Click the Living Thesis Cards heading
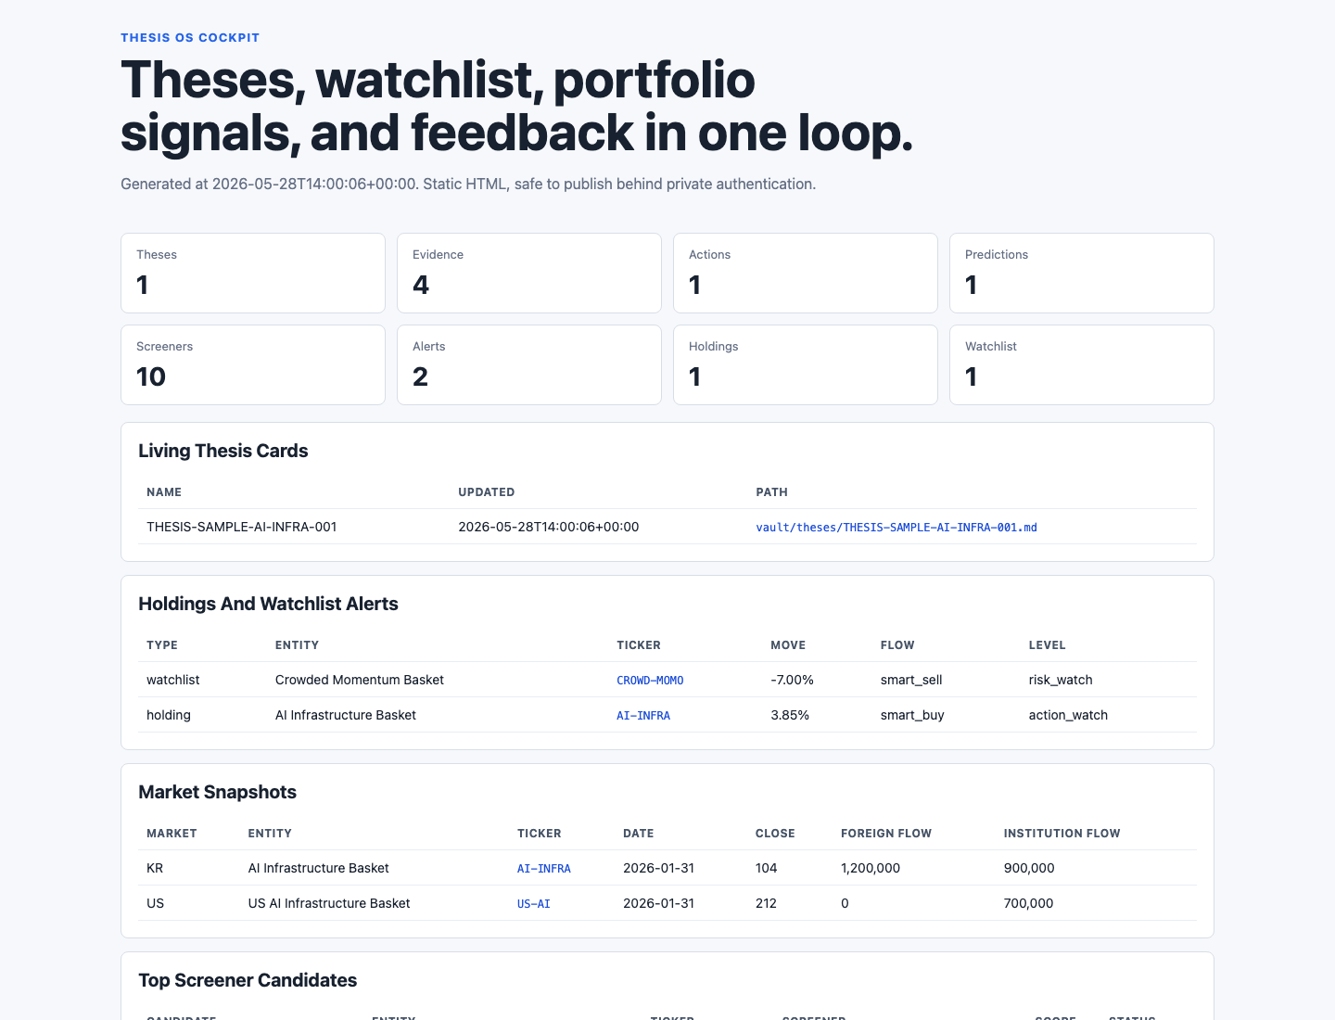This screenshot has height=1020, width=1335. point(223,451)
